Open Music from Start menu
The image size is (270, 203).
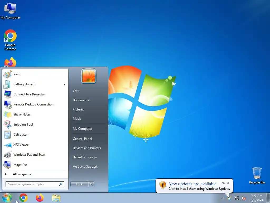77,119
